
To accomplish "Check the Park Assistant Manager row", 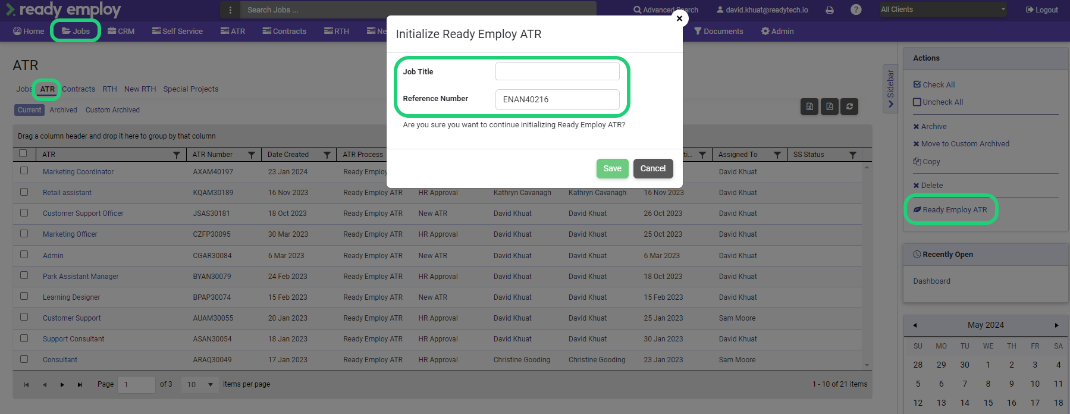I will click(24, 275).
